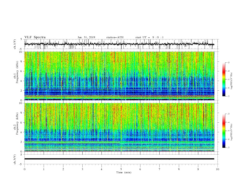Screen dimensions: 245x190
Task: Click time axis tick label "3"
Action: (x=82, y=169)
